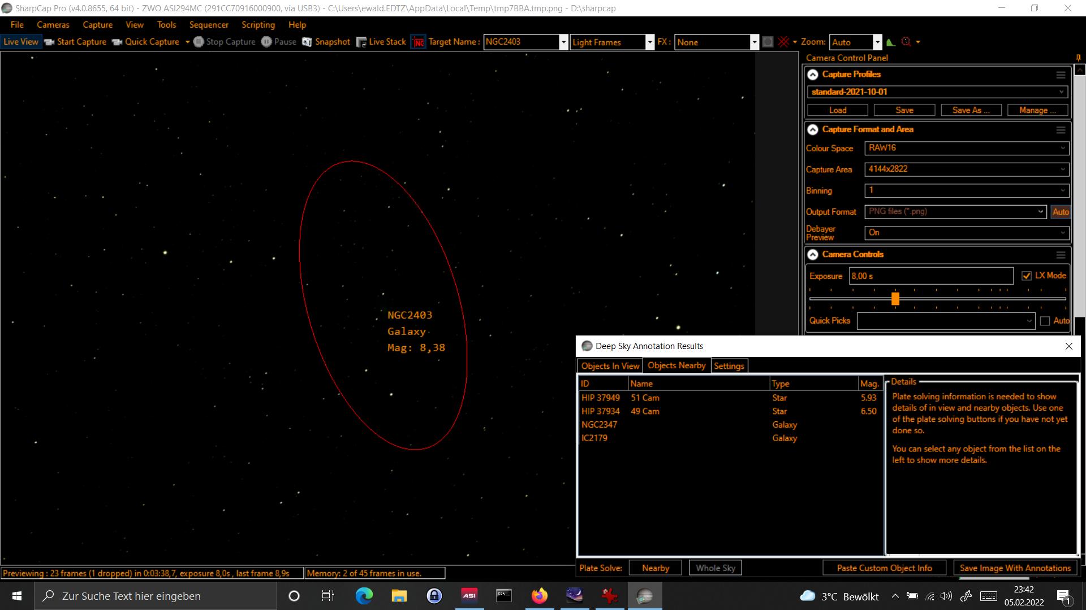1086x610 pixels.
Task: Open Task View in the taskbar
Action: click(328, 596)
